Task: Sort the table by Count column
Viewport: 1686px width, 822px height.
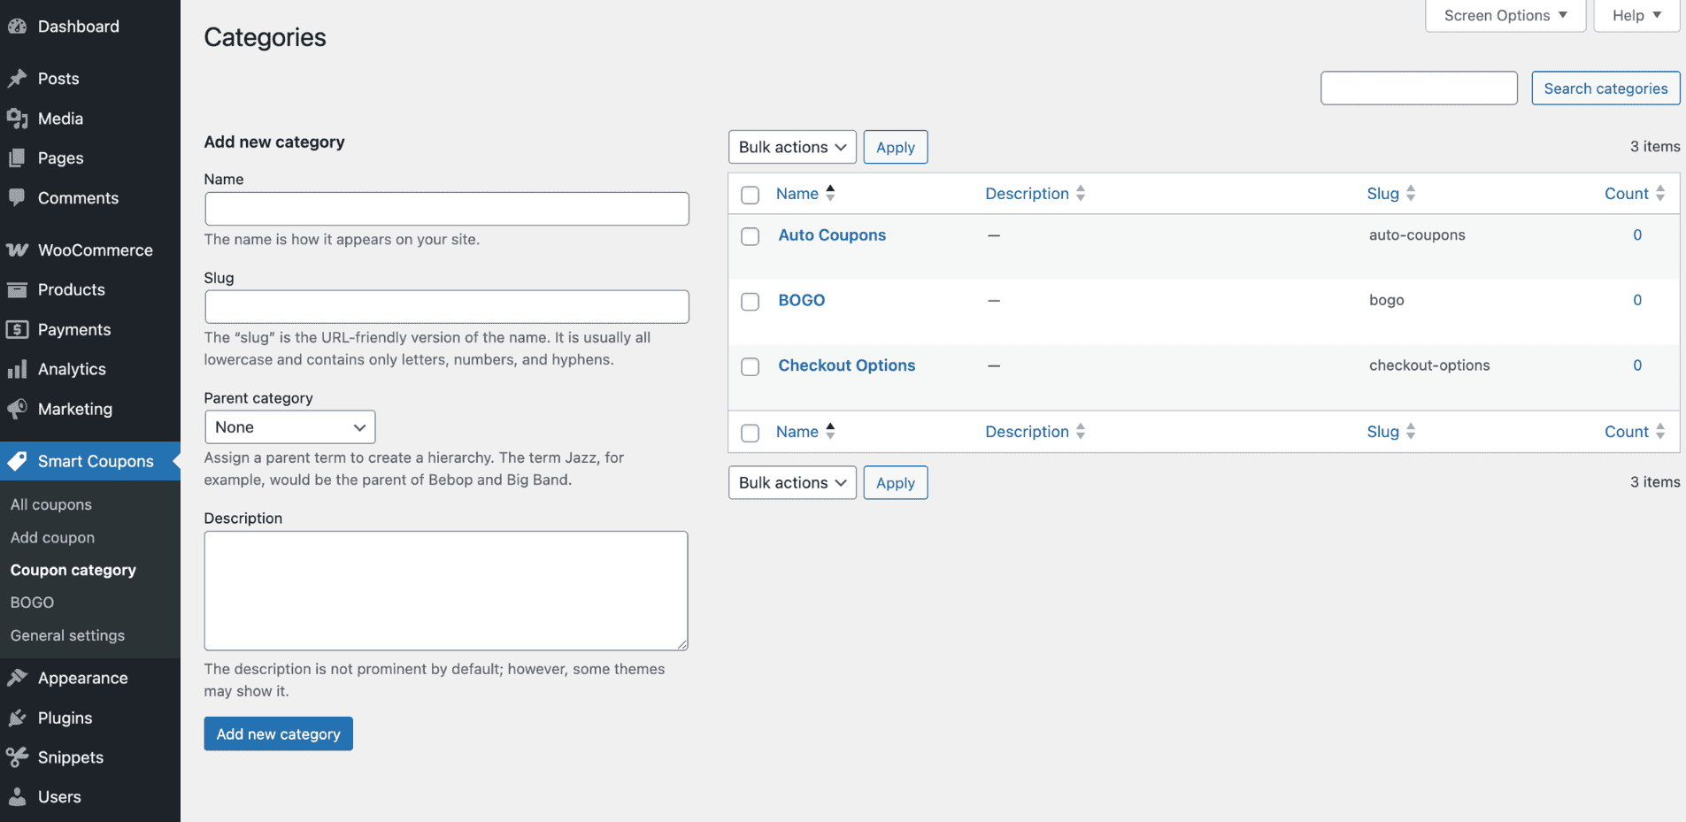Action: 1627,193
